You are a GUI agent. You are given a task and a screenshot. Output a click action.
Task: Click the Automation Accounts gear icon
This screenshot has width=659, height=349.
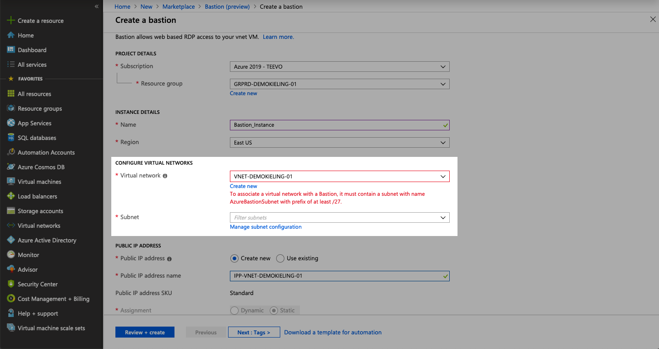11,152
